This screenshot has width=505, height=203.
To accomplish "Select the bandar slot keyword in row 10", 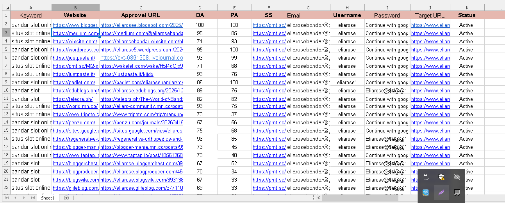I will tap(31, 90).
